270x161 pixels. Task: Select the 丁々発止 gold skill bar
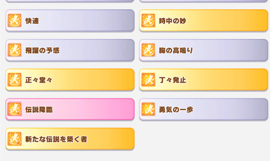(204, 80)
